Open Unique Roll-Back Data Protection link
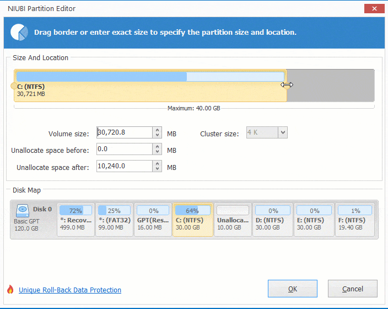The image size is (388, 309). (x=70, y=290)
